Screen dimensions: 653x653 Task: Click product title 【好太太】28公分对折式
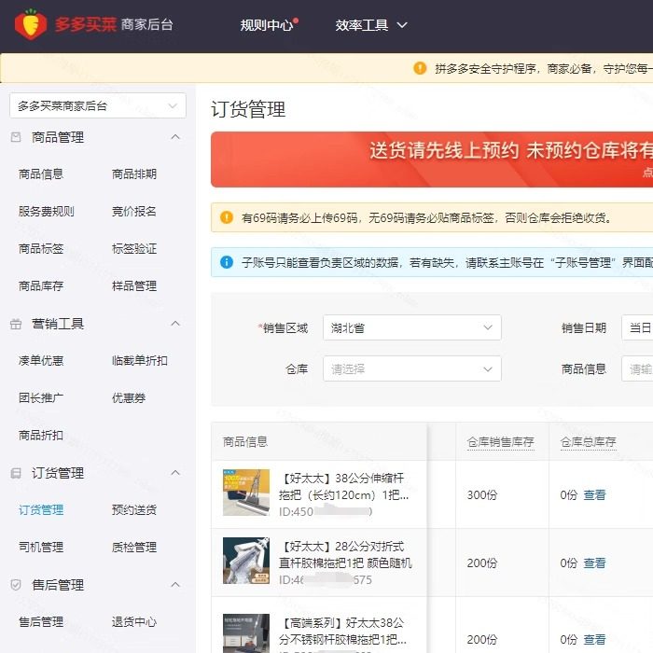[x=345, y=555]
